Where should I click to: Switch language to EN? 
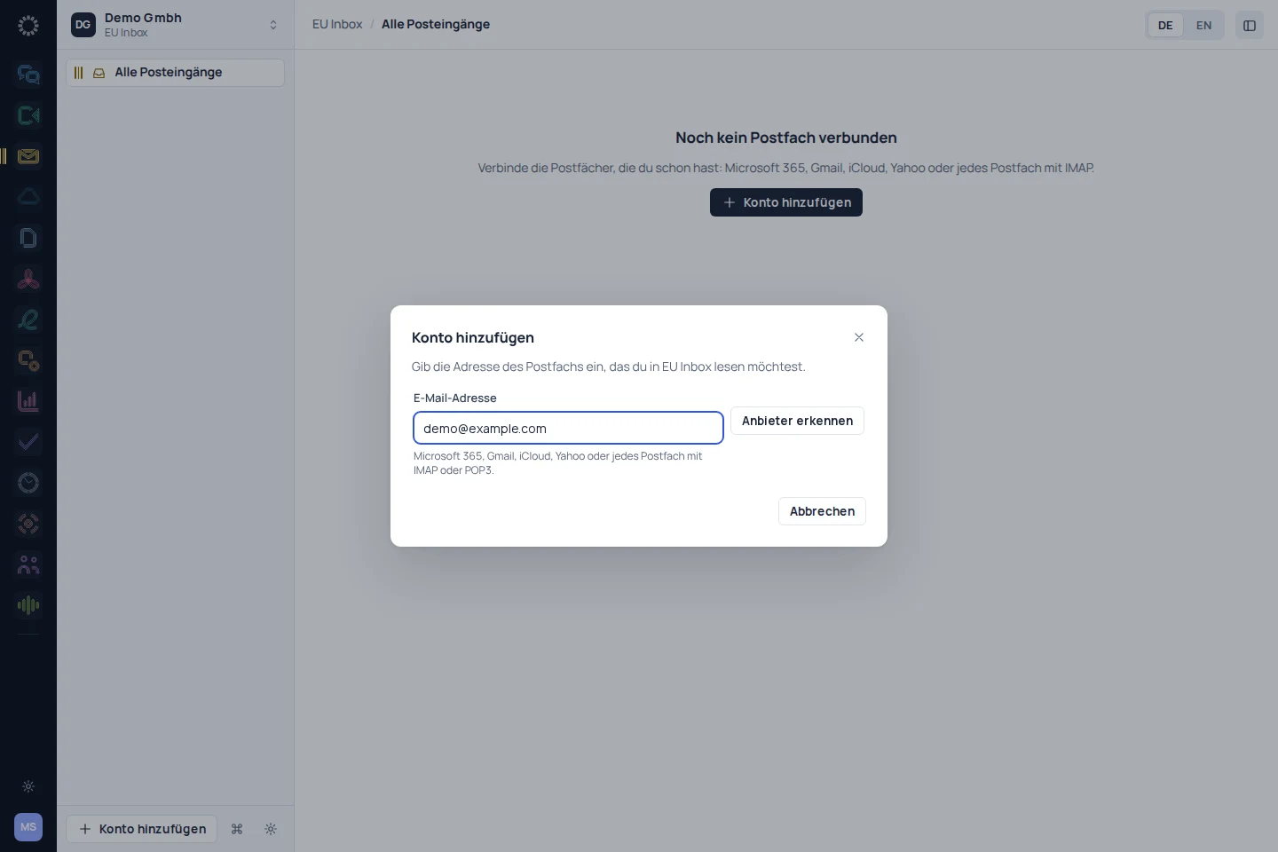tap(1203, 25)
